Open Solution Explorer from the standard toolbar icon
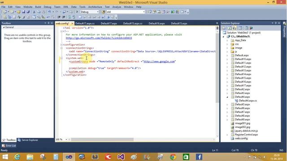This screenshot has height=161, width=287. pyautogui.click(x=150, y=12)
